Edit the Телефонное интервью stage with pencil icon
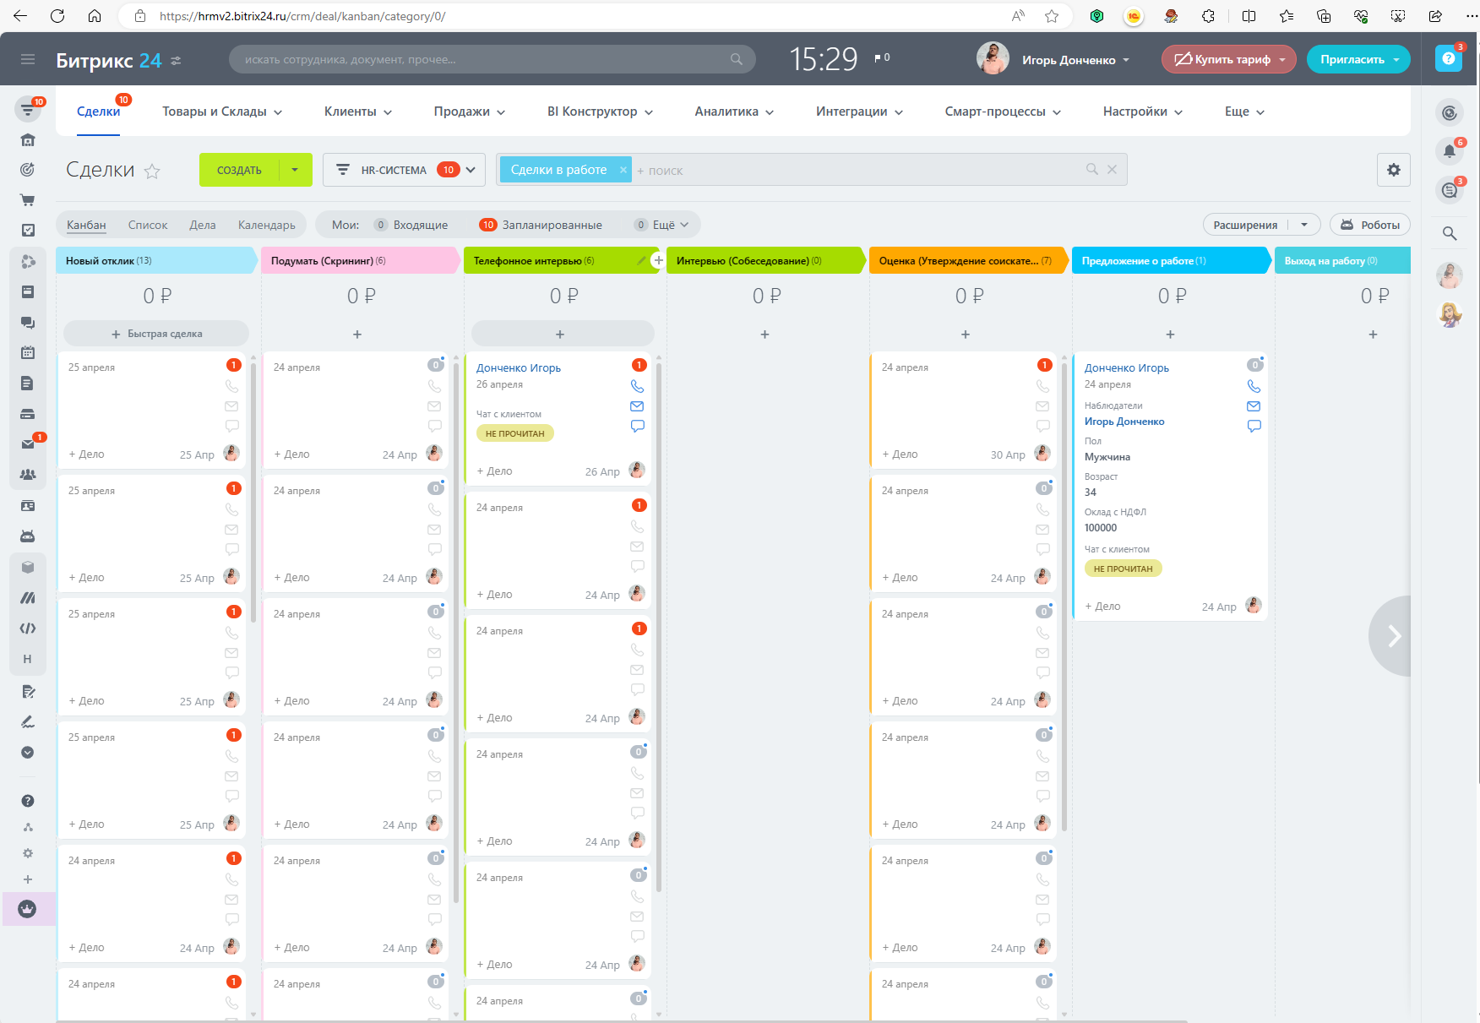Screen dimensions: 1480x1023 pyautogui.click(x=641, y=260)
